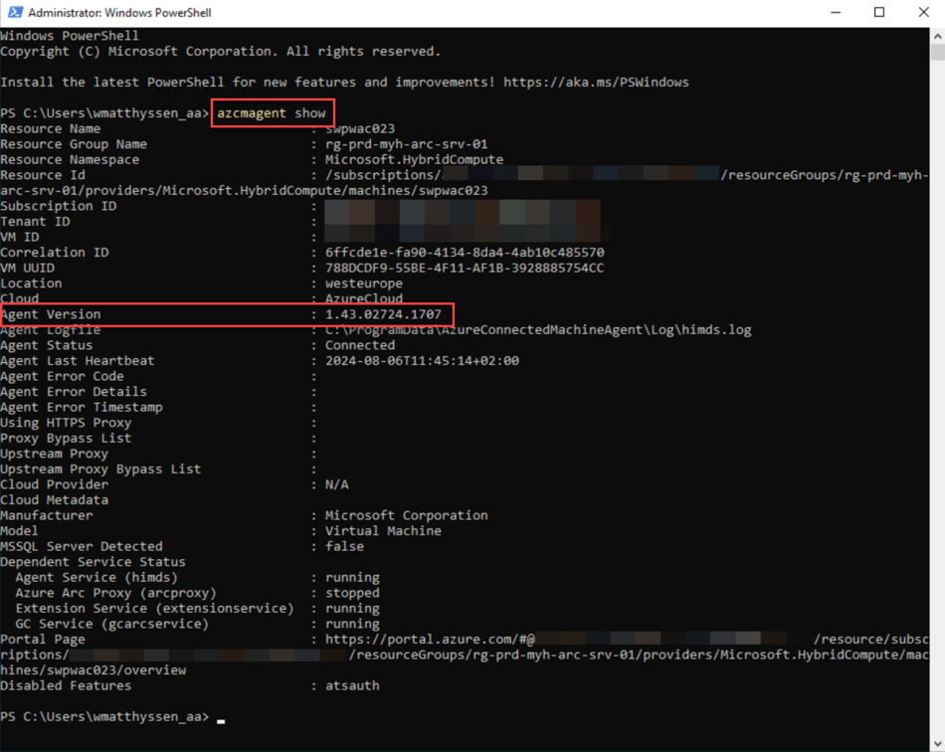The width and height of the screenshot is (945, 752).
Task: Select the highlighted azcmagent show command
Action: click(273, 112)
